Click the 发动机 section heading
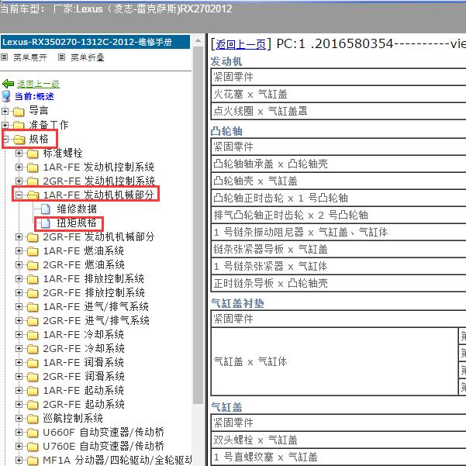 (x=226, y=61)
